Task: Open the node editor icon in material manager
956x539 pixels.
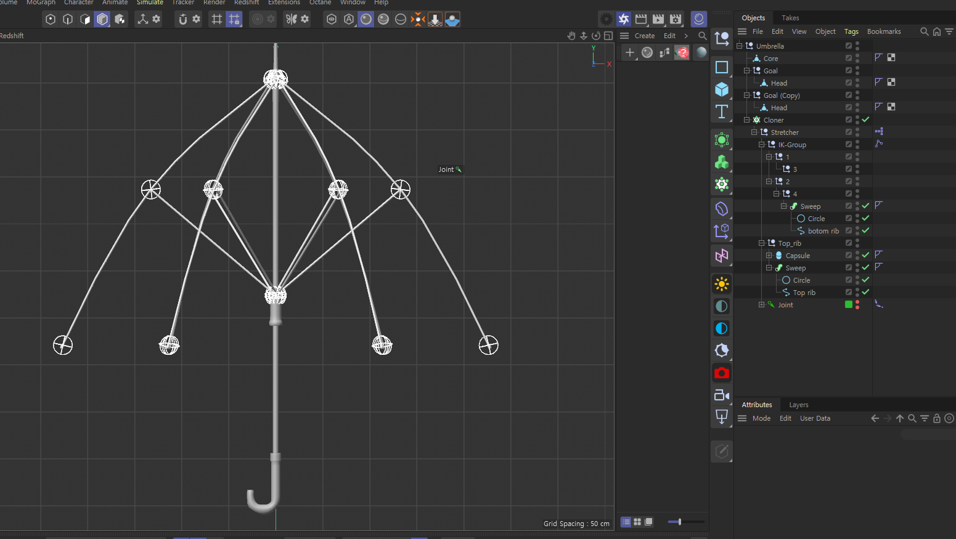Action: 664,52
